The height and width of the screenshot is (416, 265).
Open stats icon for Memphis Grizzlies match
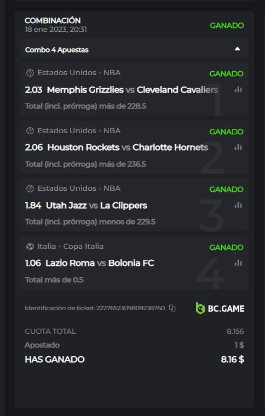[238, 89]
